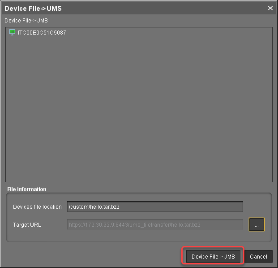The height and width of the screenshot is (268, 278).
Task: Click the "Target URL" label
Action: coord(28,224)
